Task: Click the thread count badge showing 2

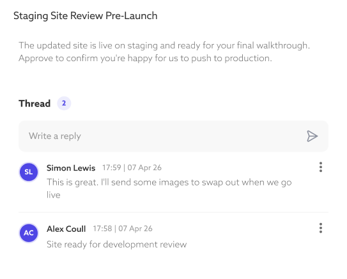Action: (x=64, y=103)
